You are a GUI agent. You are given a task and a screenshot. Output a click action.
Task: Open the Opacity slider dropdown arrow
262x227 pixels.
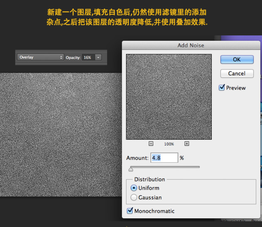pos(98,58)
